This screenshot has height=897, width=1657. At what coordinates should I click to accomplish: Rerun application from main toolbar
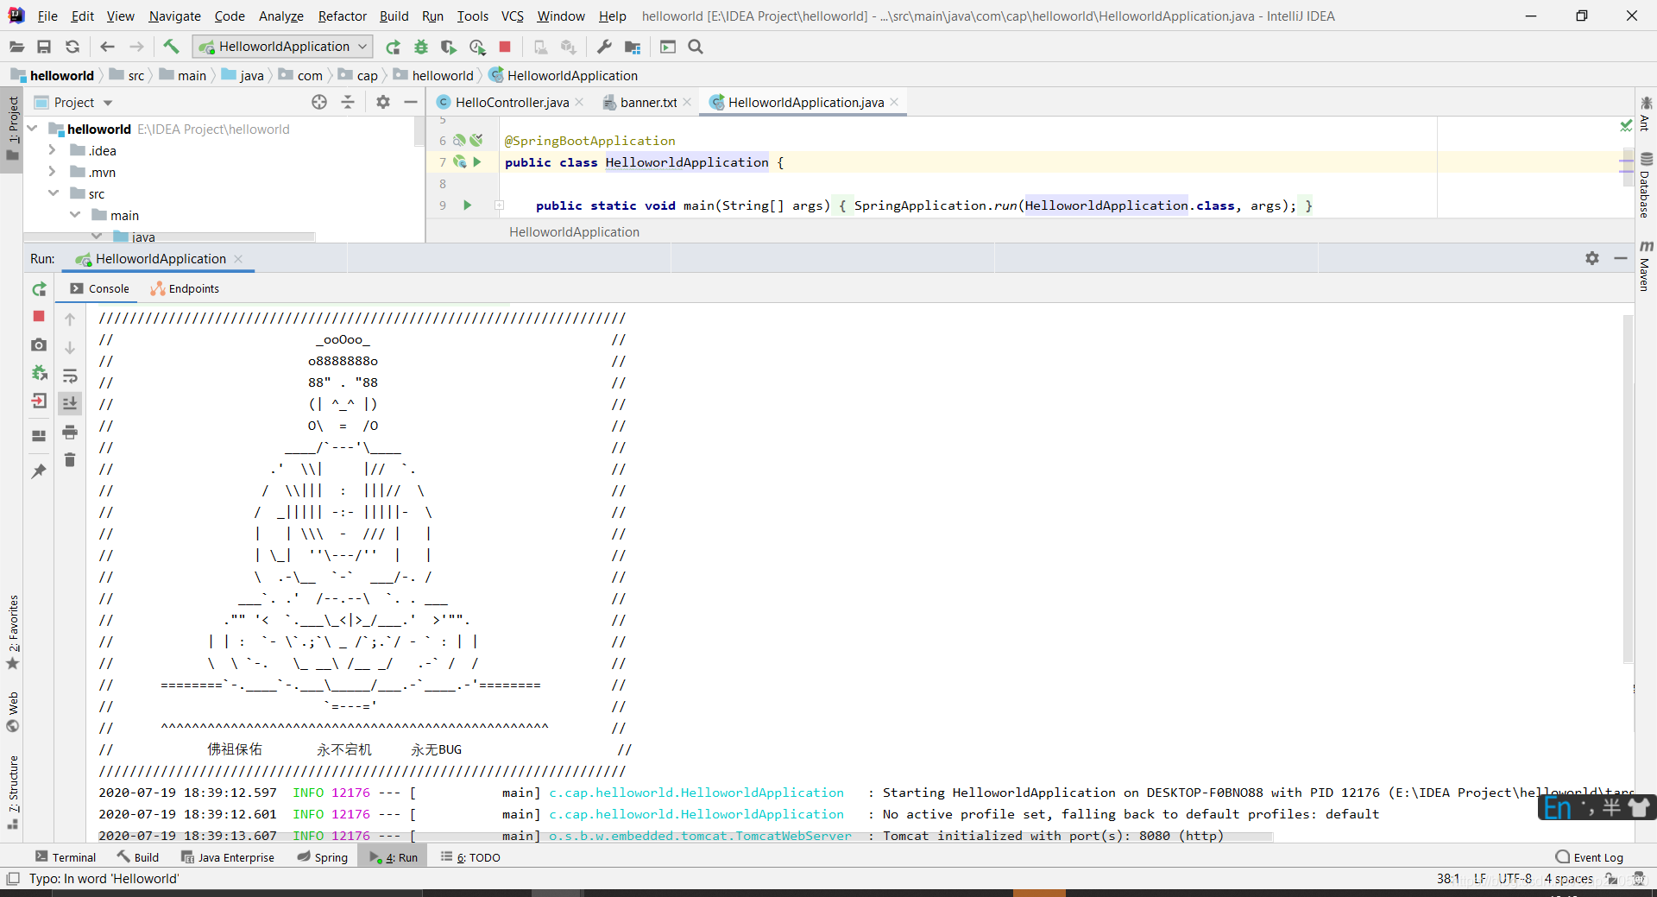tap(393, 47)
